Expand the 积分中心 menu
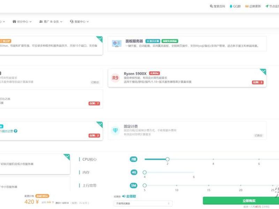The width and height of the screenshot is (279, 209). 22,22
